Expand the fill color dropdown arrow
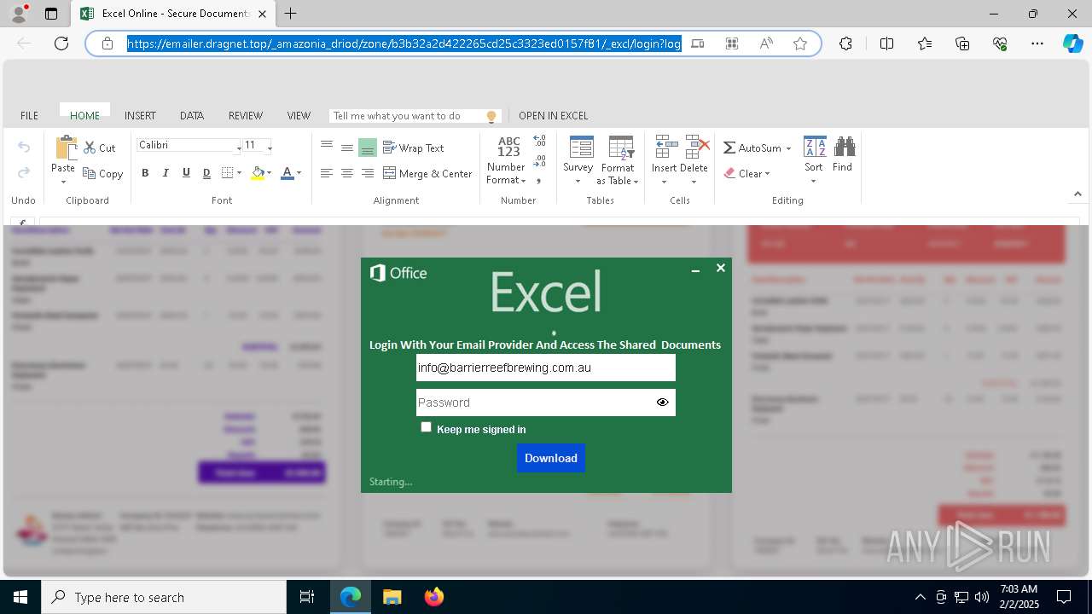Image resolution: width=1092 pixels, height=614 pixels. pos(269,173)
